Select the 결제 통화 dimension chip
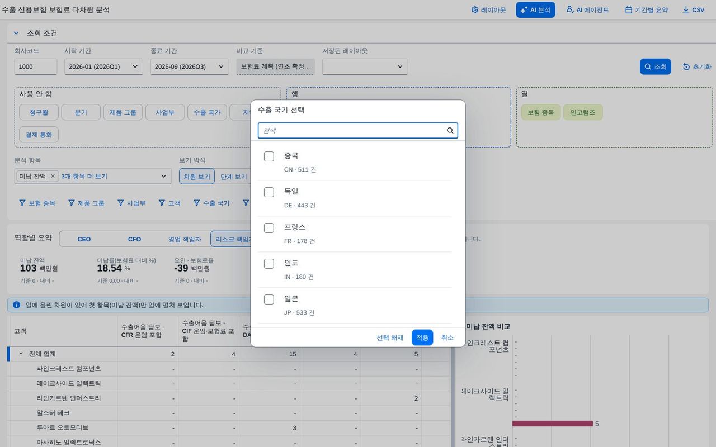 (39, 135)
